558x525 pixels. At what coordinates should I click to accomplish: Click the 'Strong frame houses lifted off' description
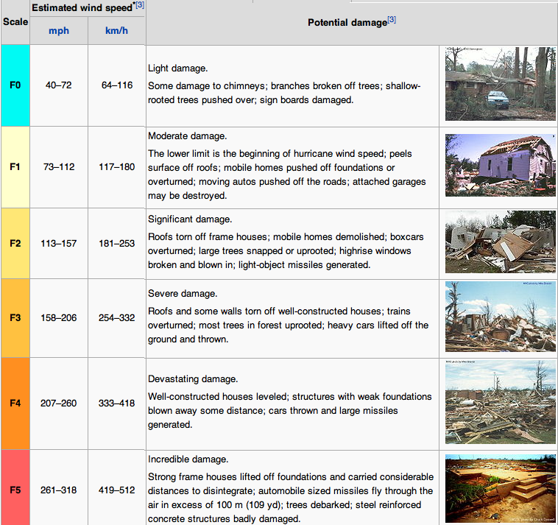click(291, 498)
